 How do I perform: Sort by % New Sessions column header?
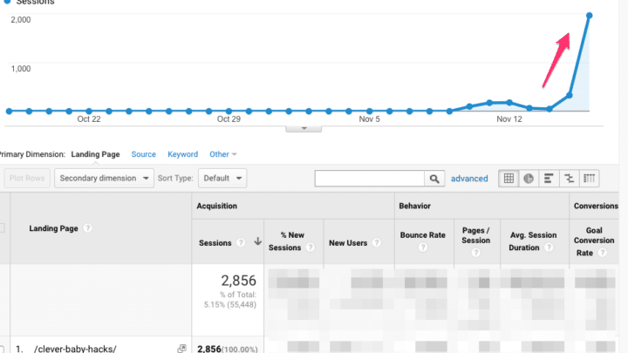click(x=287, y=241)
